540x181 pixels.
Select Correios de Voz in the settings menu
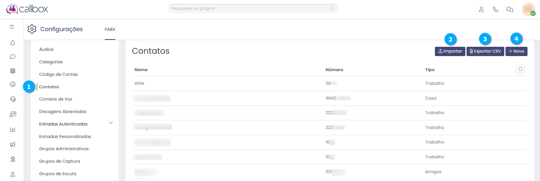pyautogui.click(x=56, y=99)
